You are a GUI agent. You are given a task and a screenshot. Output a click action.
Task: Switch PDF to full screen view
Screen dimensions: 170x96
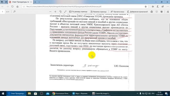[65, 11]
